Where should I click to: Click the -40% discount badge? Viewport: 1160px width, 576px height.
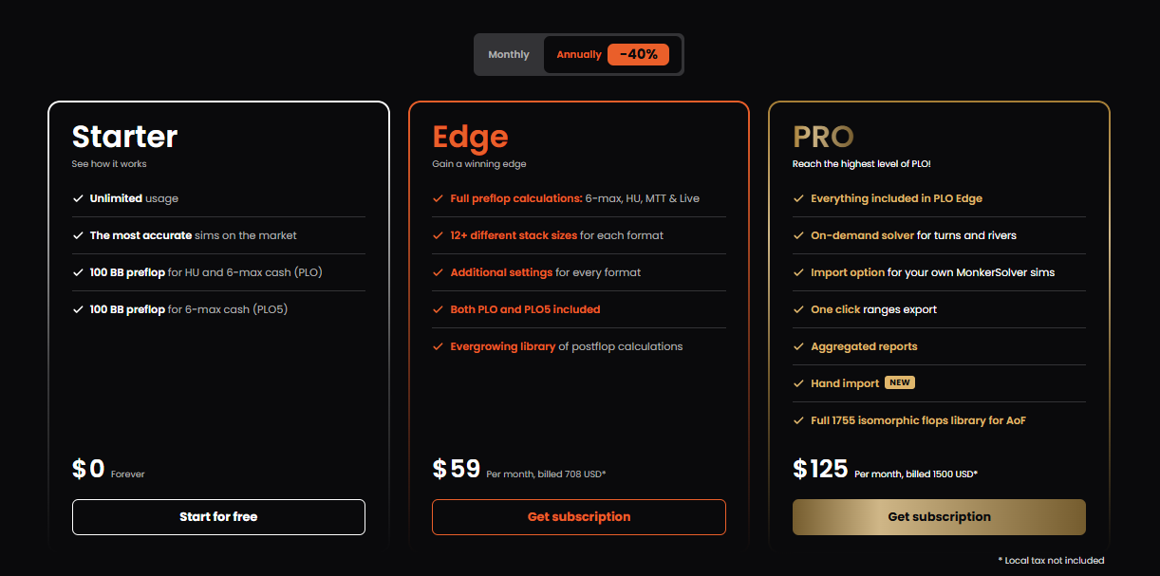tap(638, 55)
